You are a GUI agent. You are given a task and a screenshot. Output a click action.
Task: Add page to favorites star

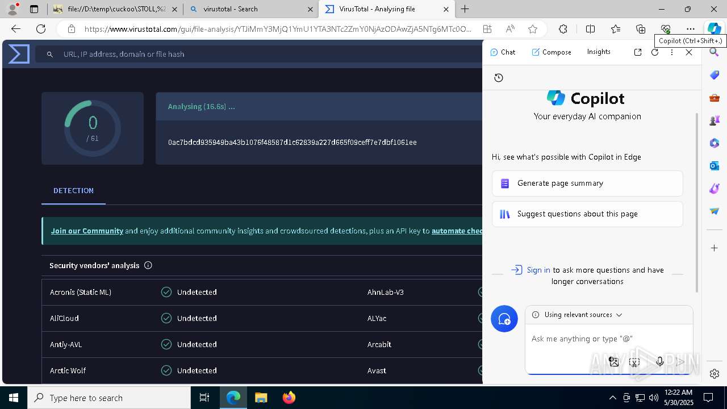coord(533,29)
